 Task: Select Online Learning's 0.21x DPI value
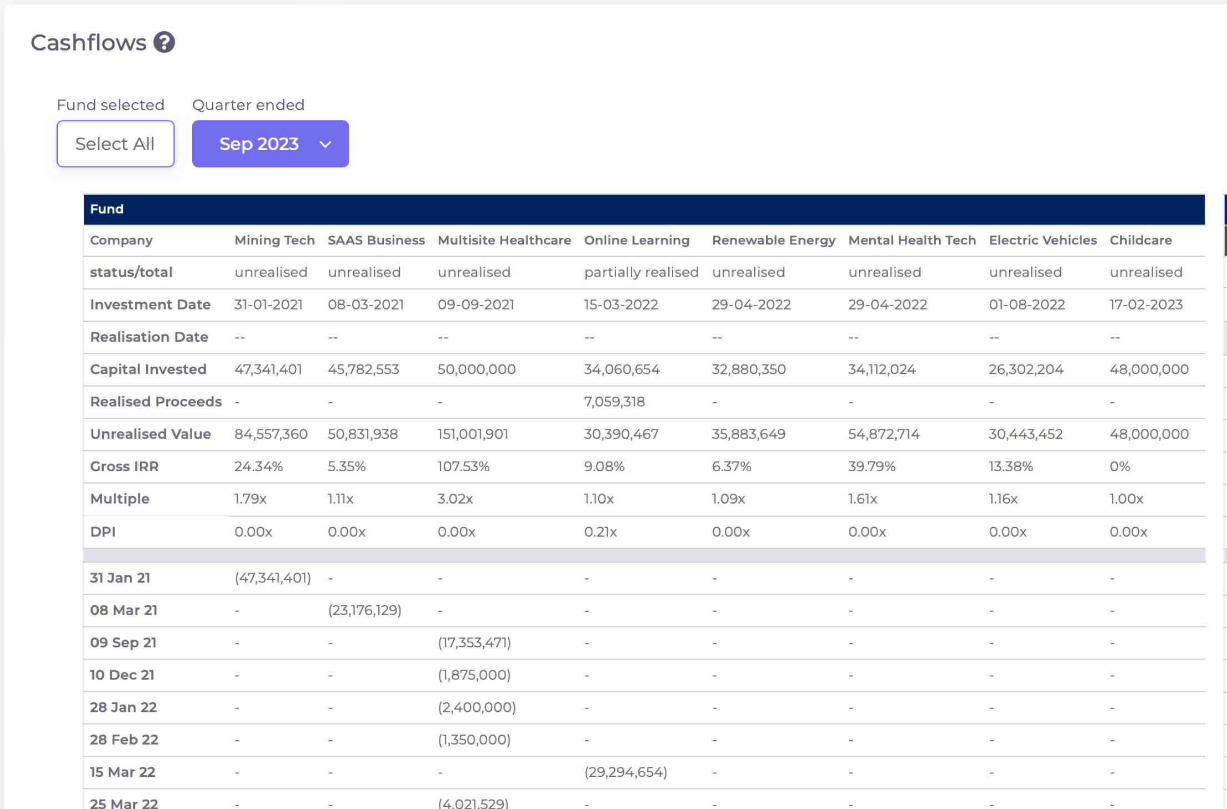point(600,532)
